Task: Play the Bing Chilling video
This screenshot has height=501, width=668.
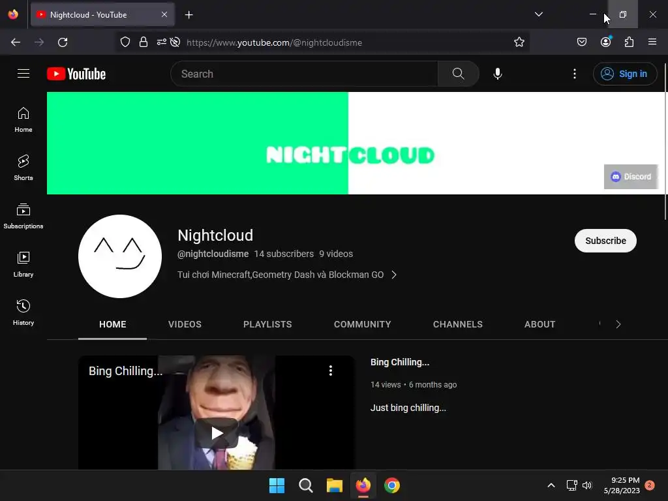Action: pyautogui.click(x=217, y=433)
